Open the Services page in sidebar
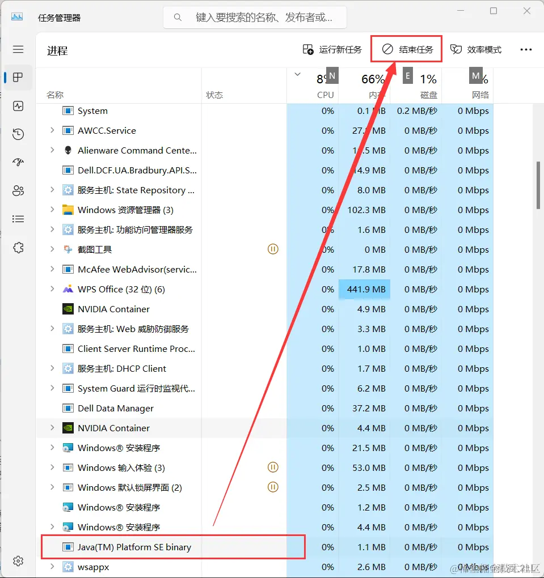 [18, 247]
